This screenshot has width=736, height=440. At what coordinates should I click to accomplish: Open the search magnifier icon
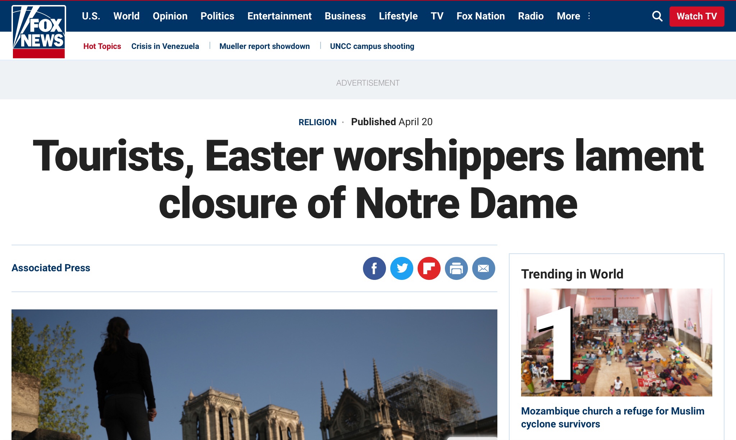pyautogui.click(x=657, y=16)
